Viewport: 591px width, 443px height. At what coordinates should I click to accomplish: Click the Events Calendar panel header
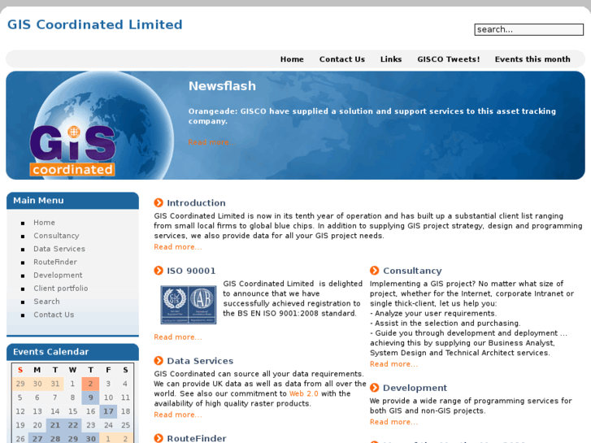pyautogui.click(x=72, y=352)
